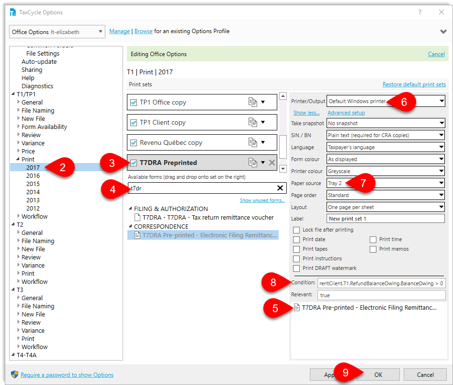The height and width of the screenshot is (385, 453).
Task: Click the print sets scroll down arrow
Action: click(x=283, y=169)
